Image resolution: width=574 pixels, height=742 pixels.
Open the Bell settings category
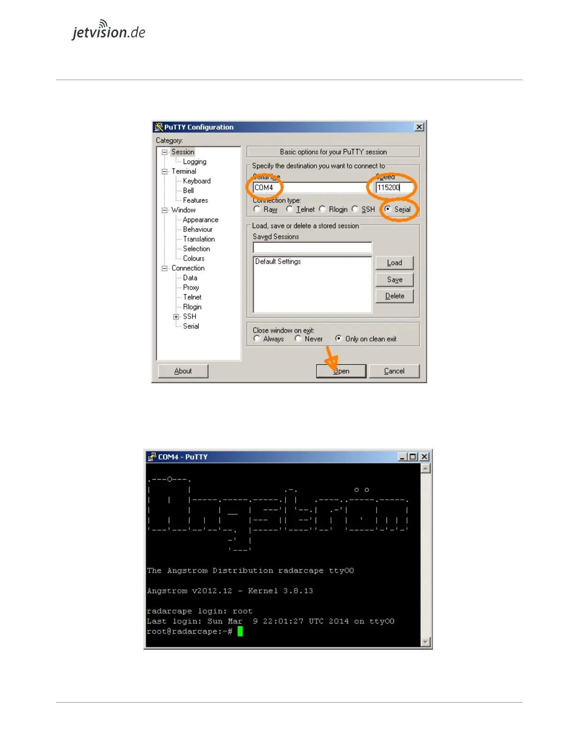[x=189, y=191]
